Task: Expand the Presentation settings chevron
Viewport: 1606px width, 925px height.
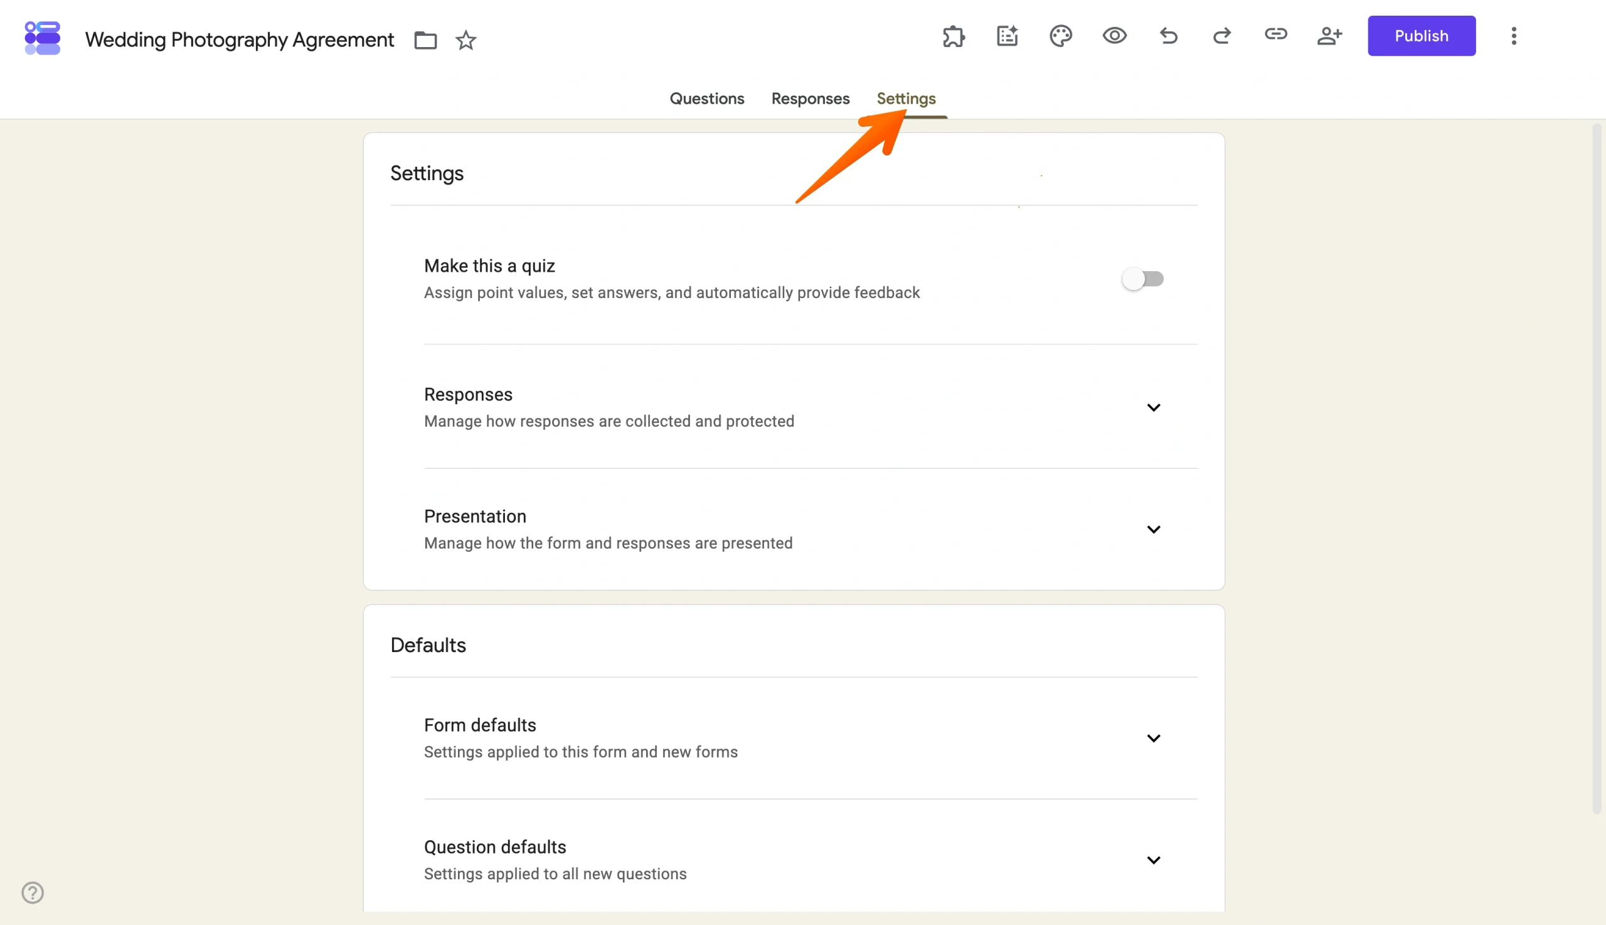Action: click(1153, 529)
